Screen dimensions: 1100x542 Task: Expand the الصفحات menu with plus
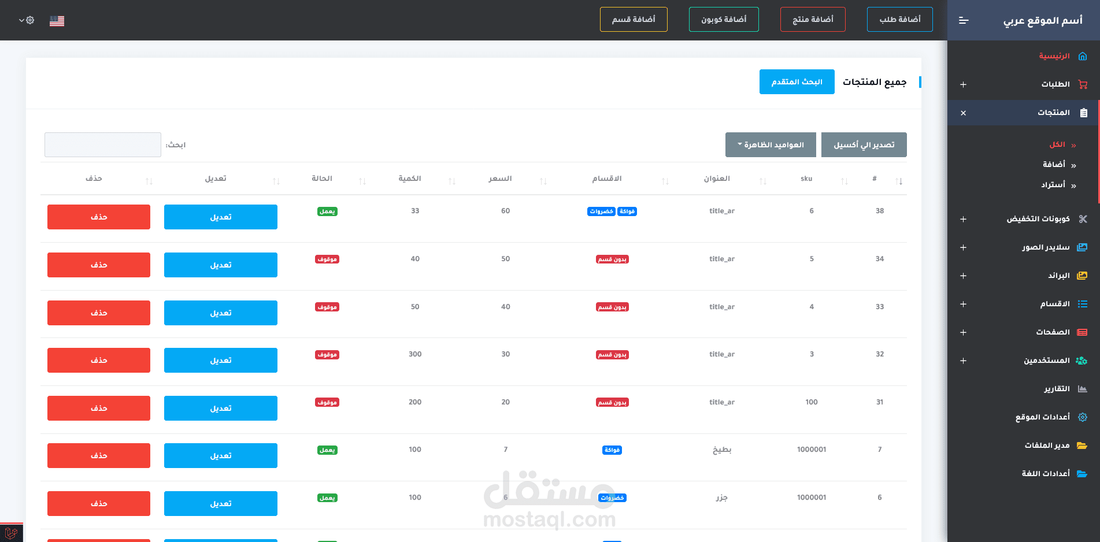click(x=963, y=332)
